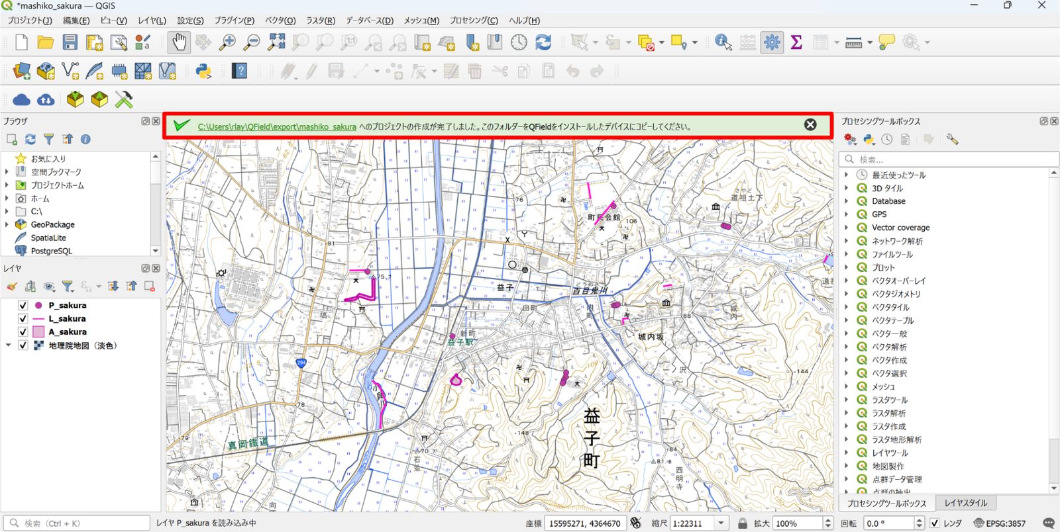The image size is (1060, 532).
Task: Click the L_sakura layer line symbol
Action: coord(38,319)
